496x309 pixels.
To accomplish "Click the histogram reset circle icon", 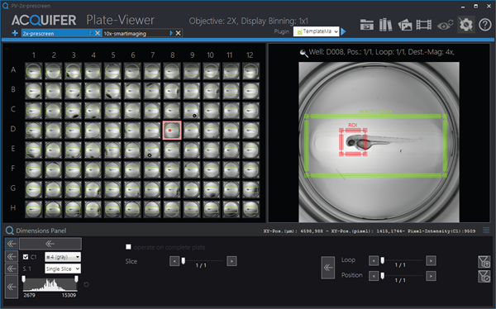I will 86,284.
